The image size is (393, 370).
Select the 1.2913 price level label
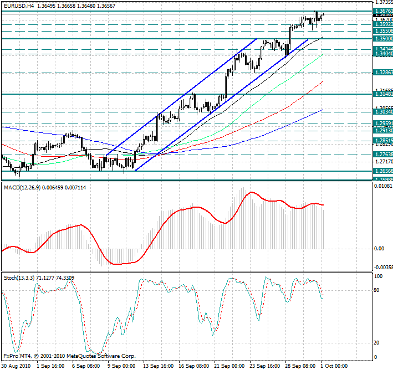[383, 131]
